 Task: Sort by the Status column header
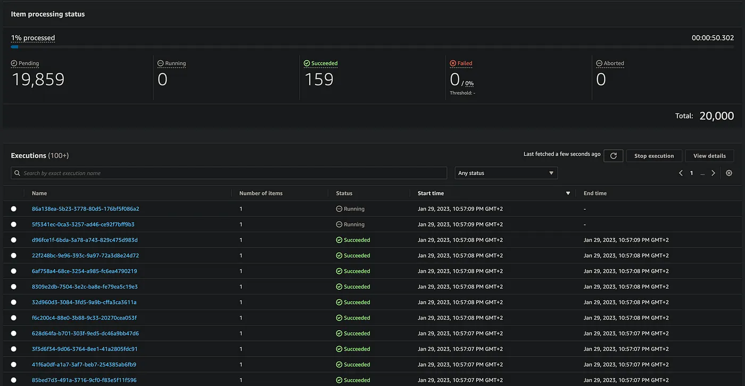coord(344,194)
